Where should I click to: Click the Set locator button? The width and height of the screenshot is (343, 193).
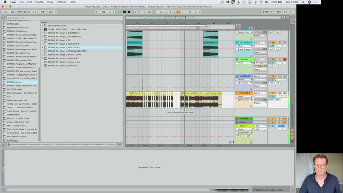[x=238, y=25]
